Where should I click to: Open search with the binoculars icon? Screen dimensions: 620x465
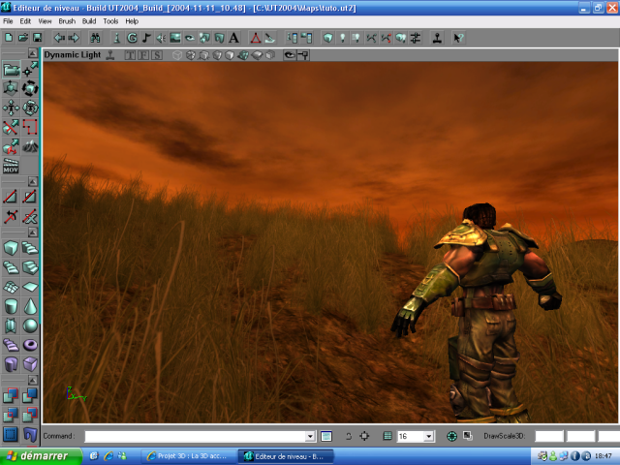tap(95, 38)
